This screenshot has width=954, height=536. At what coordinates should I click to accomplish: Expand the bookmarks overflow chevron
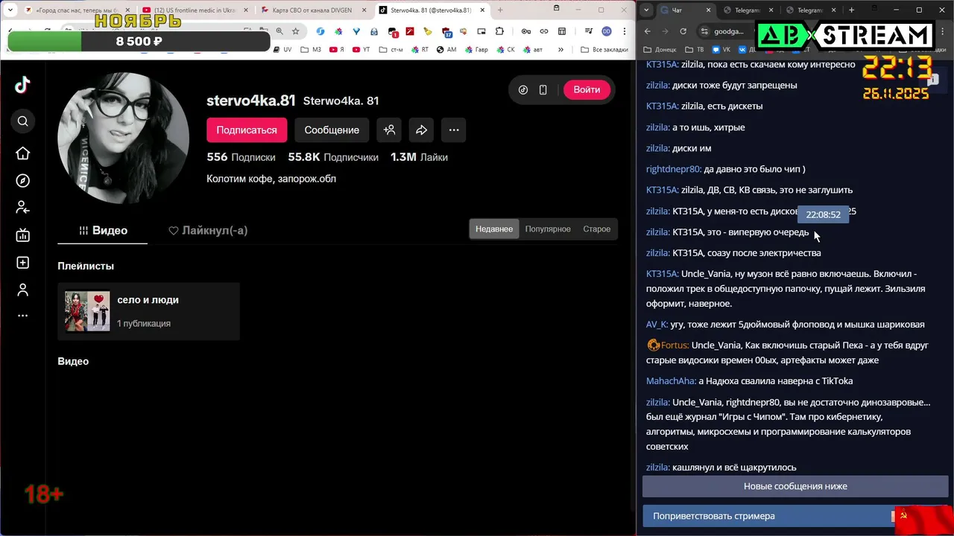[561, 50]
